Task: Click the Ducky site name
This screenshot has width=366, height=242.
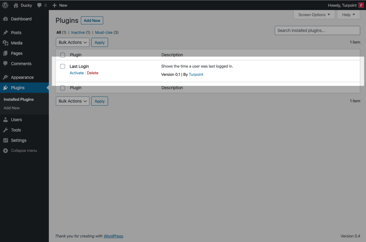Action: (26, 5)
